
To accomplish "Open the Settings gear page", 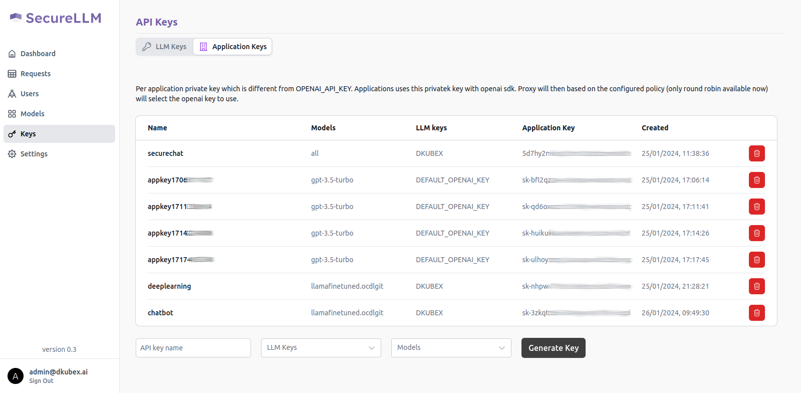I will 34,154.
